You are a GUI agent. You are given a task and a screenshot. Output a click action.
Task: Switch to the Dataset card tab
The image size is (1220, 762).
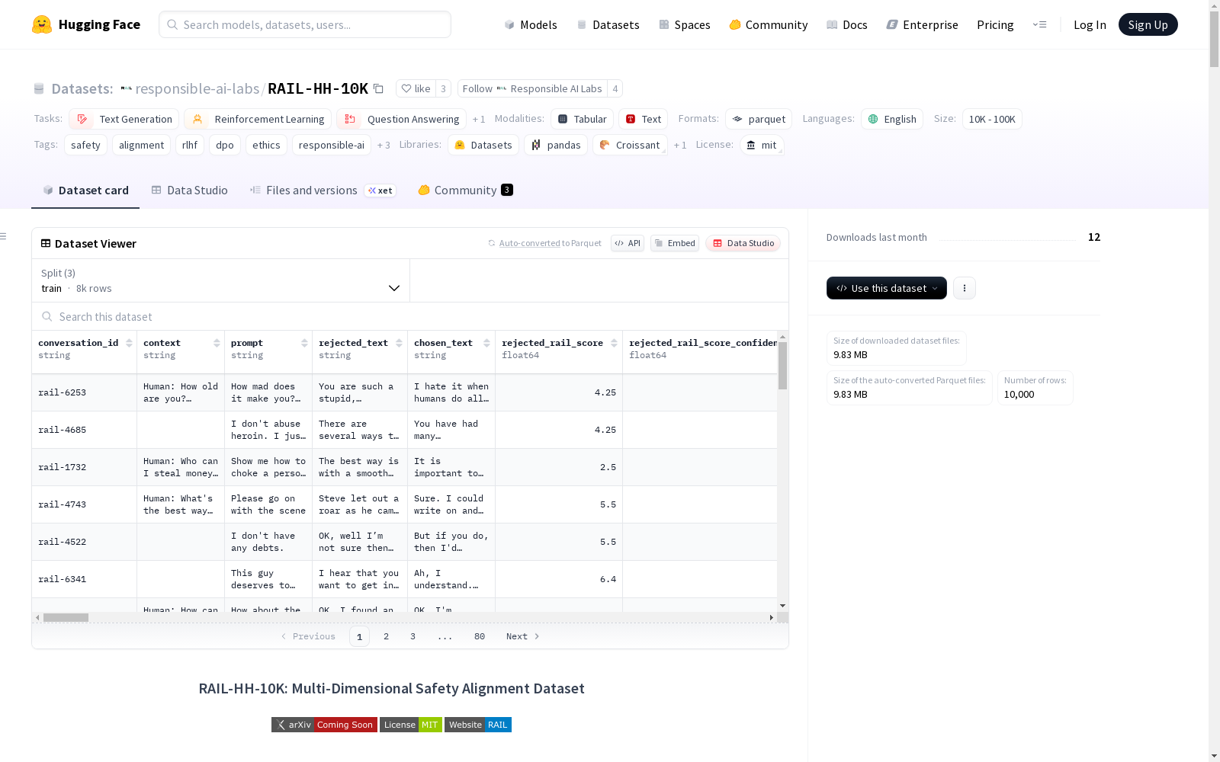(x=85, y=190)
